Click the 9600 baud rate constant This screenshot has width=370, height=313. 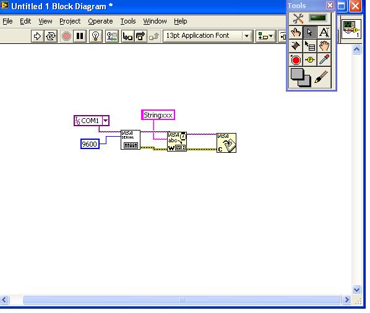coord(90,144)
